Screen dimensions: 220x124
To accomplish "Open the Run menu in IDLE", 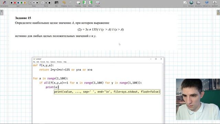I will [x=48, y=62].
